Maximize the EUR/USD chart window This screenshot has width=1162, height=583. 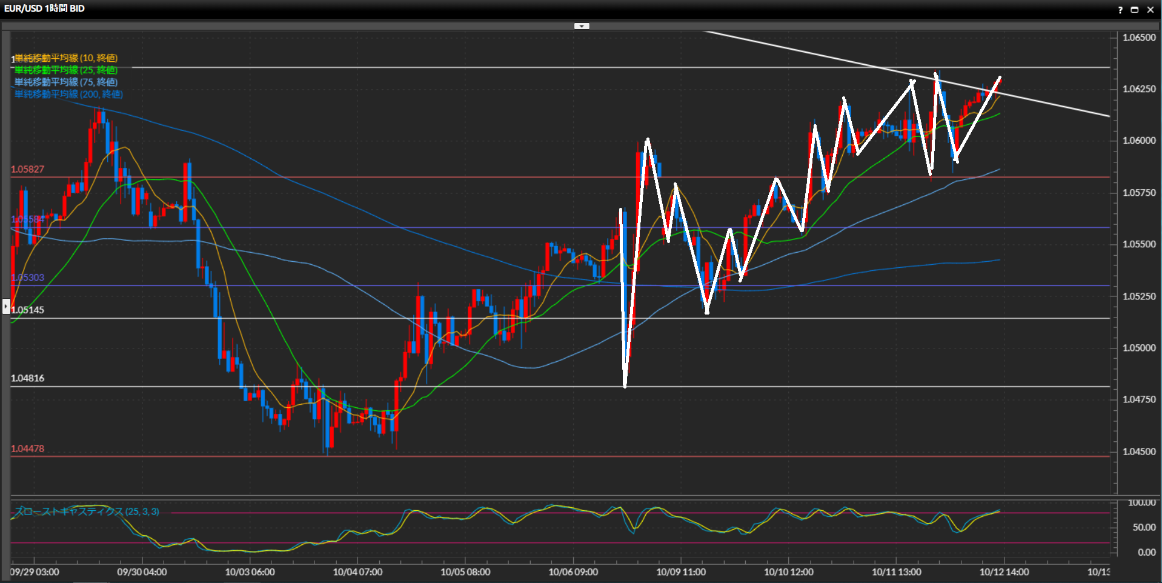tap(1135, 10)
